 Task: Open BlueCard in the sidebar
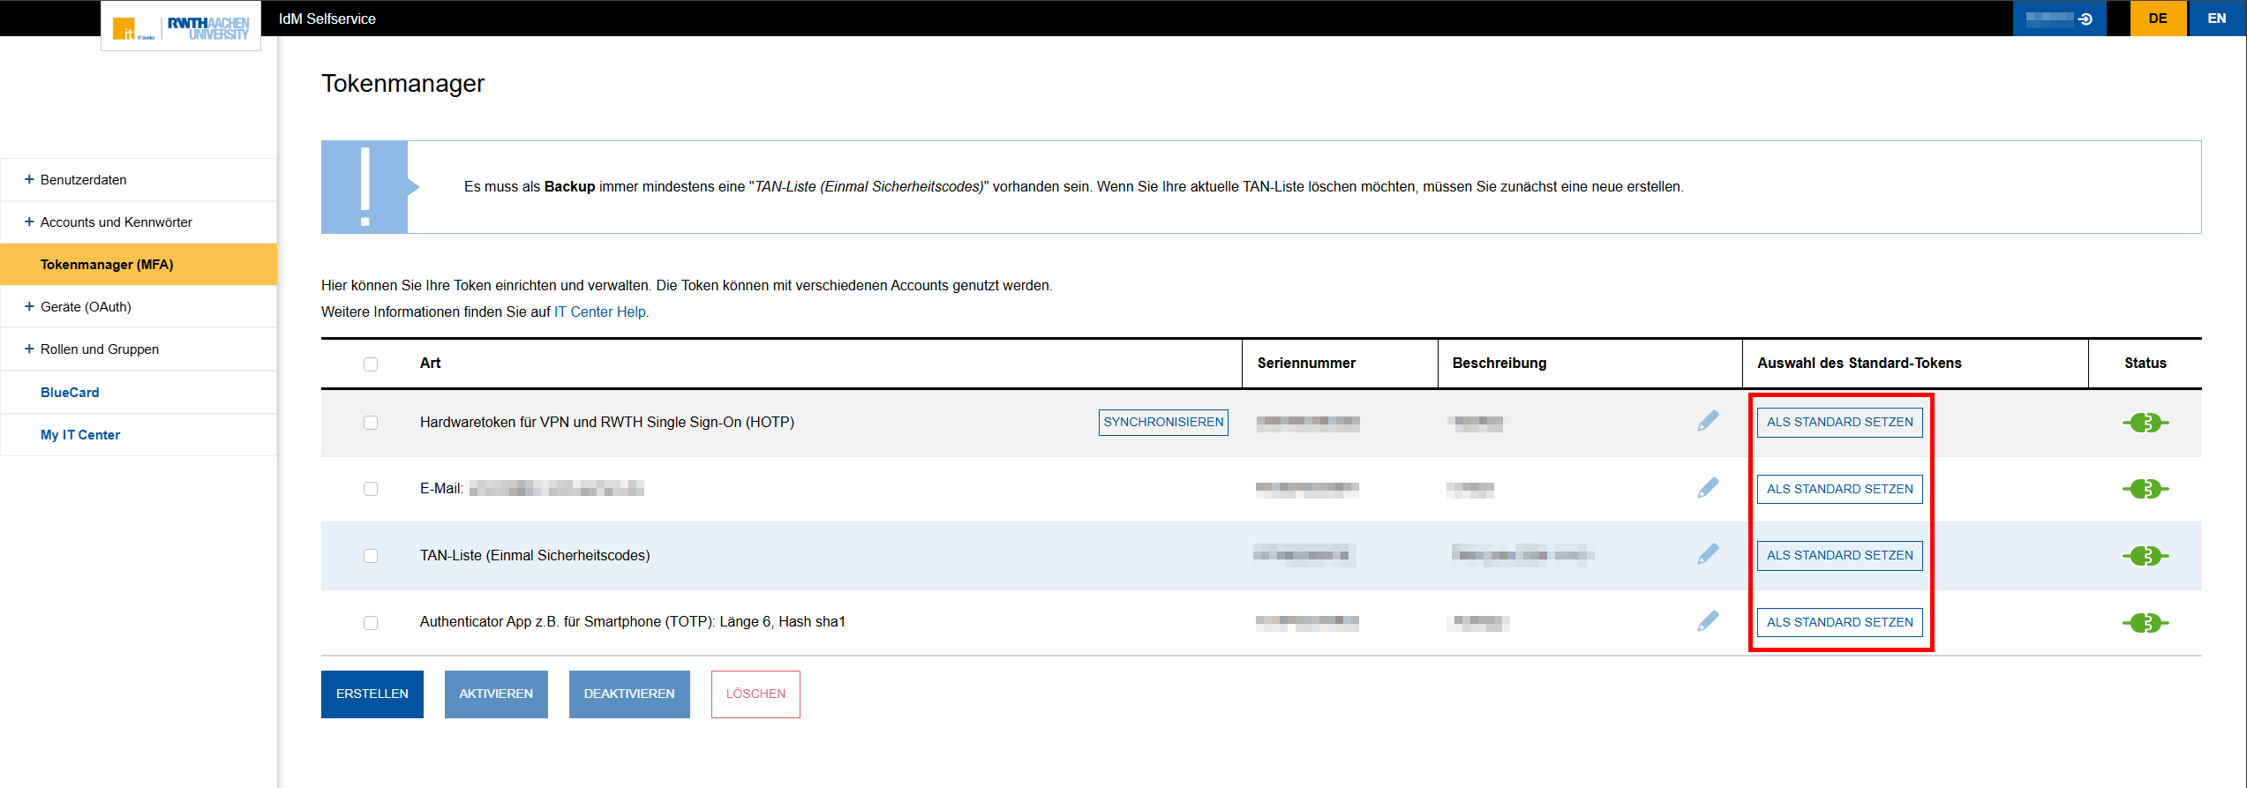tap(70, 393)
